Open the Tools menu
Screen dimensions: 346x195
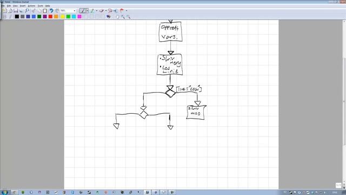40,6
